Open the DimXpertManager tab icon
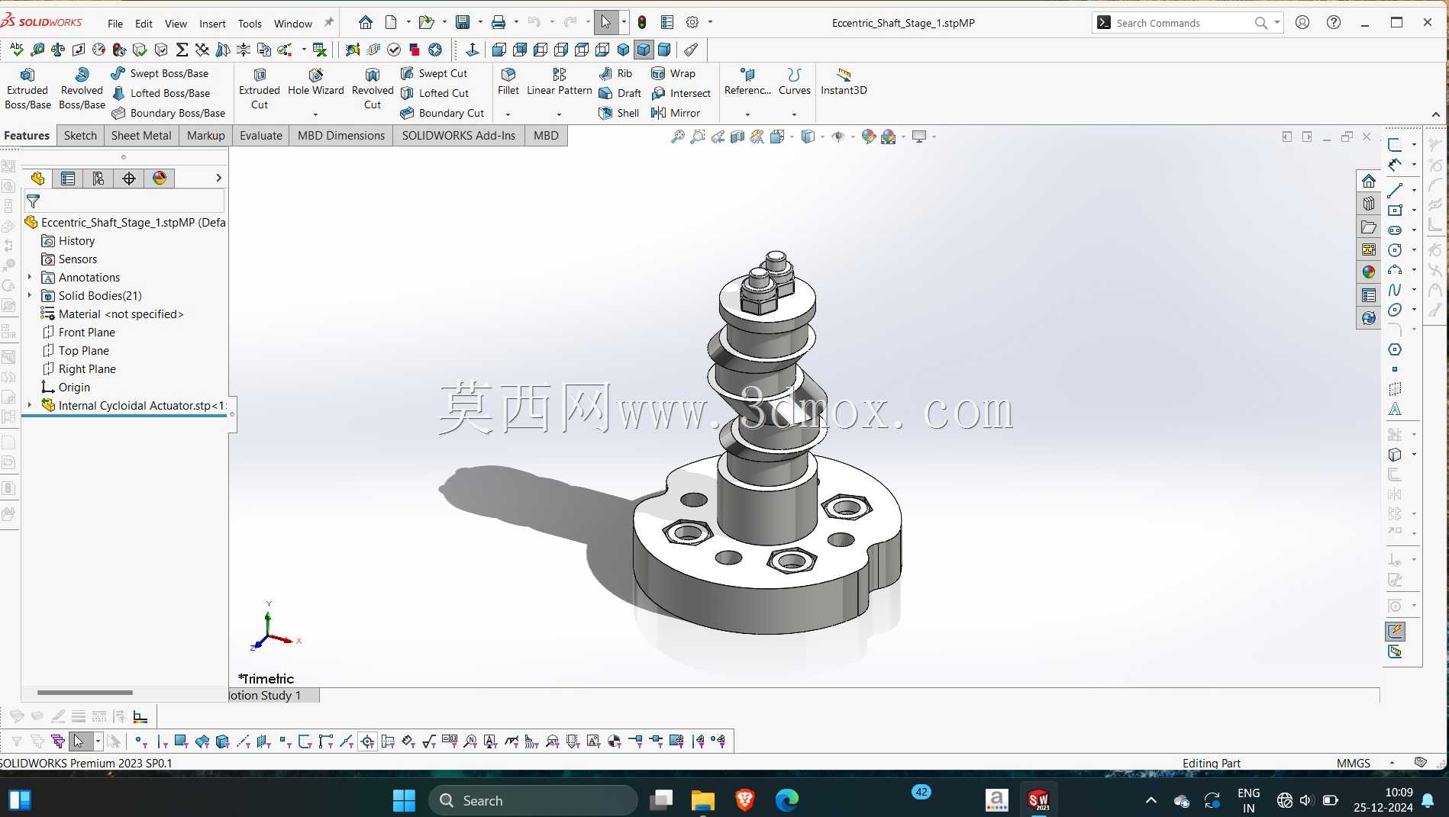Image resolution: width=1449 pixels, height=817 pixels. [x=129, y=179]
